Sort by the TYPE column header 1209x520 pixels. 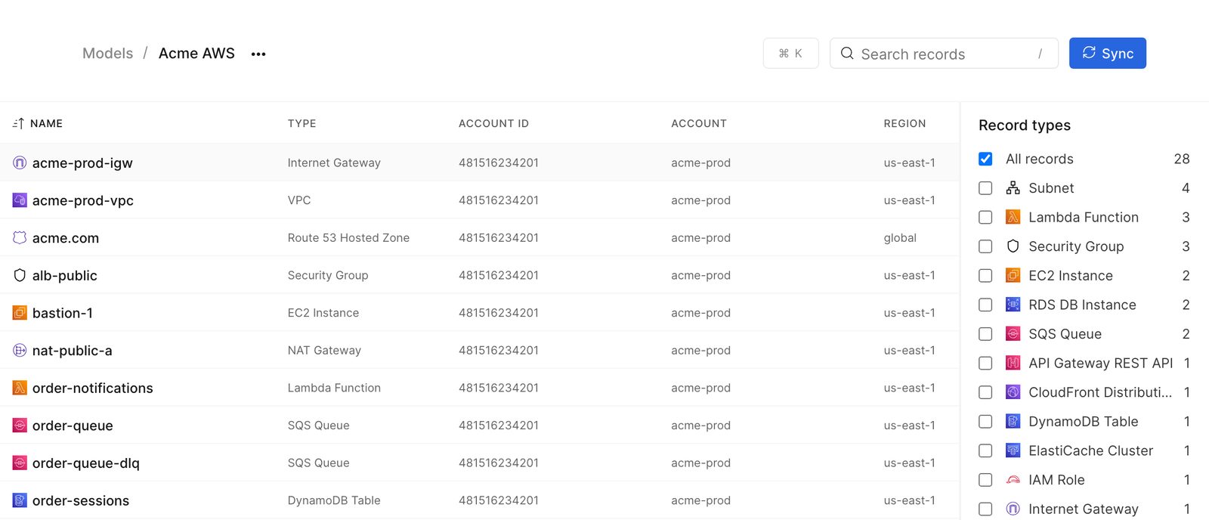301,123
